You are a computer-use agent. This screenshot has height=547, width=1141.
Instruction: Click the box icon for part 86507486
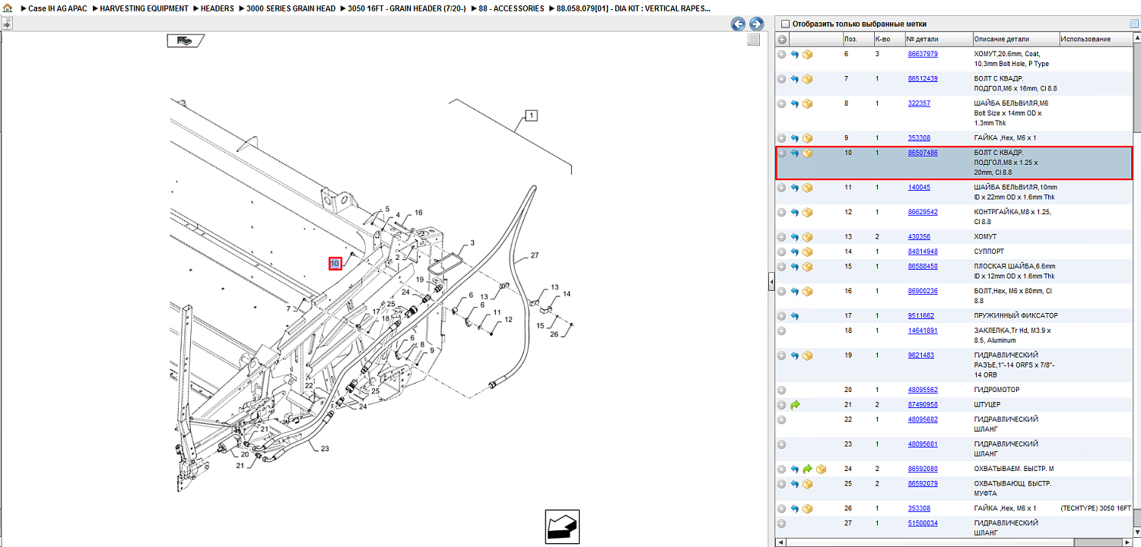point(808,153)
